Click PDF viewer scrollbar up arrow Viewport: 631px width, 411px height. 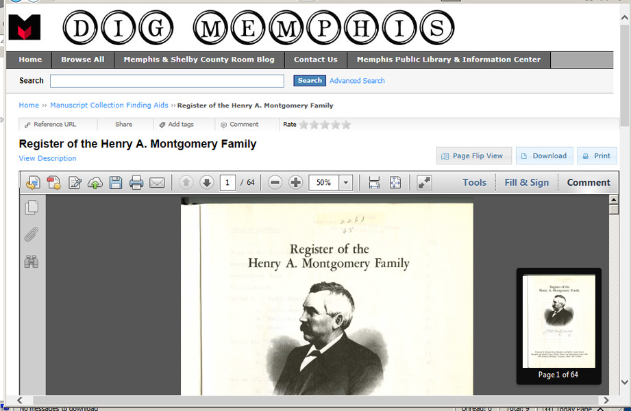tap(614, 199)
